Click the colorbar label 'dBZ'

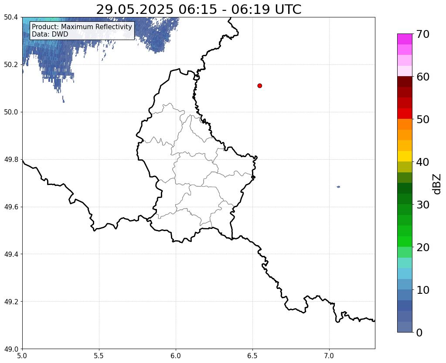437,185
